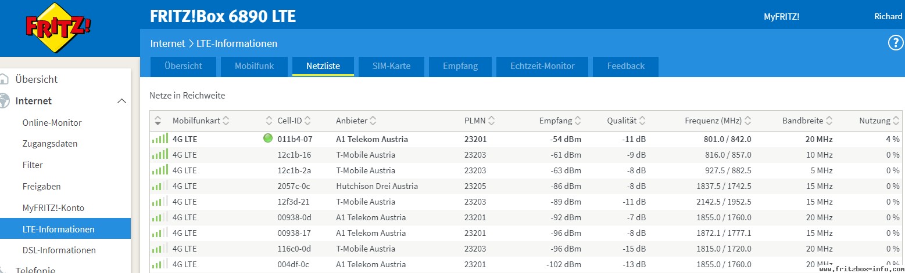Click signal bars icon for cell 00938-0d
This screenshot has height=273, width=905.
(x=160, y=217)
